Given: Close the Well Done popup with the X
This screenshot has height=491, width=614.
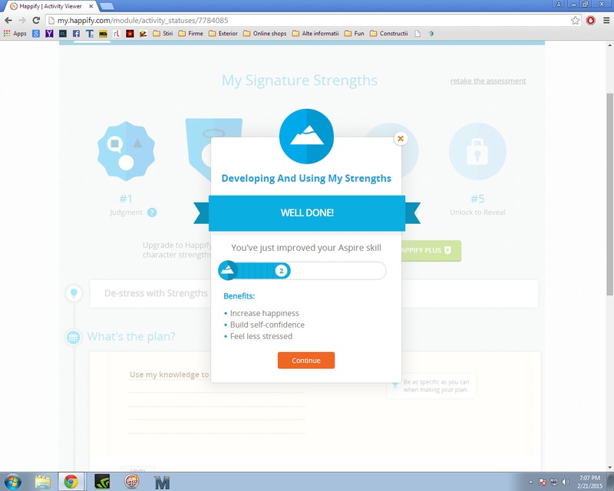Looking at the screenshot, I should 400,139.
